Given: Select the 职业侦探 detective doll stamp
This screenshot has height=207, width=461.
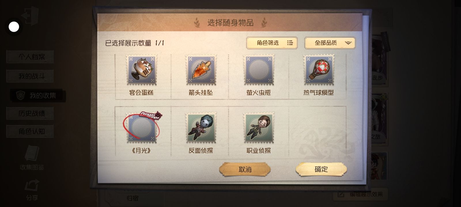Looking at the screenshot, I should pyautogui.click(x=259, y=128).
